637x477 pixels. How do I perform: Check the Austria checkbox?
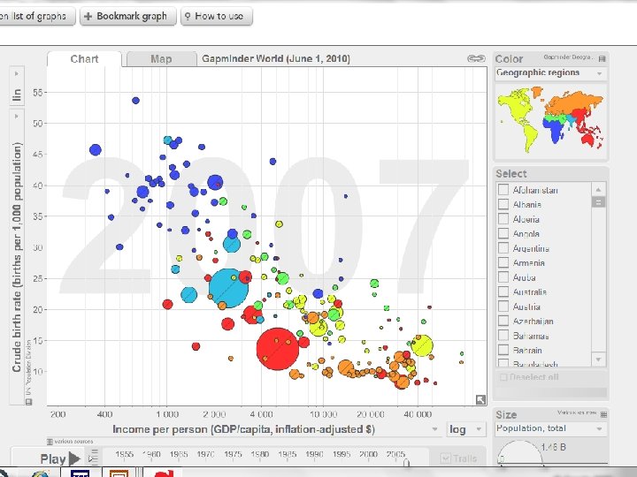[x=503, y=307]
